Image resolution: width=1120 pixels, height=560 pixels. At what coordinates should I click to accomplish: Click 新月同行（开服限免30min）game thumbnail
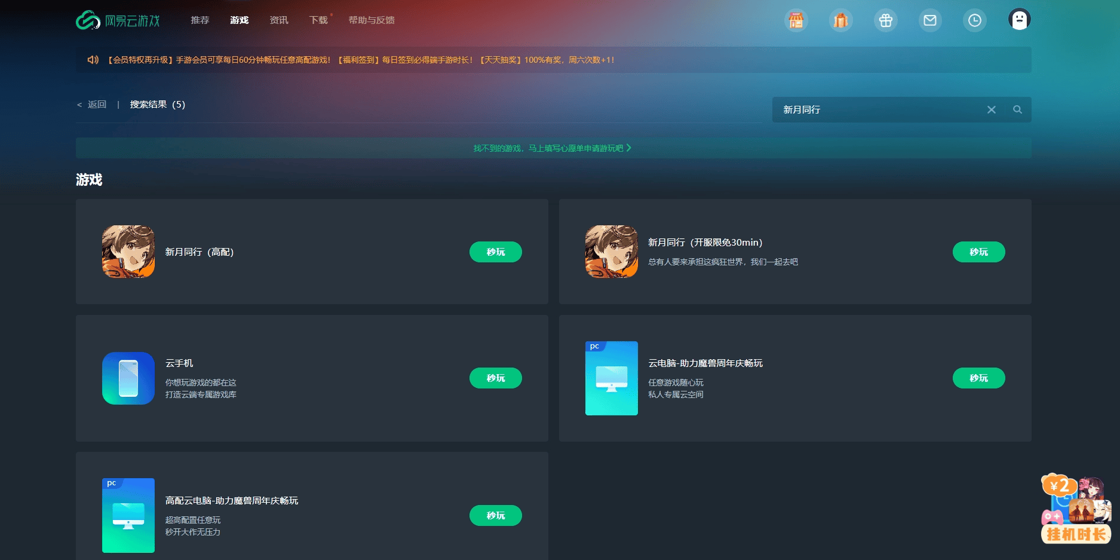612,252
